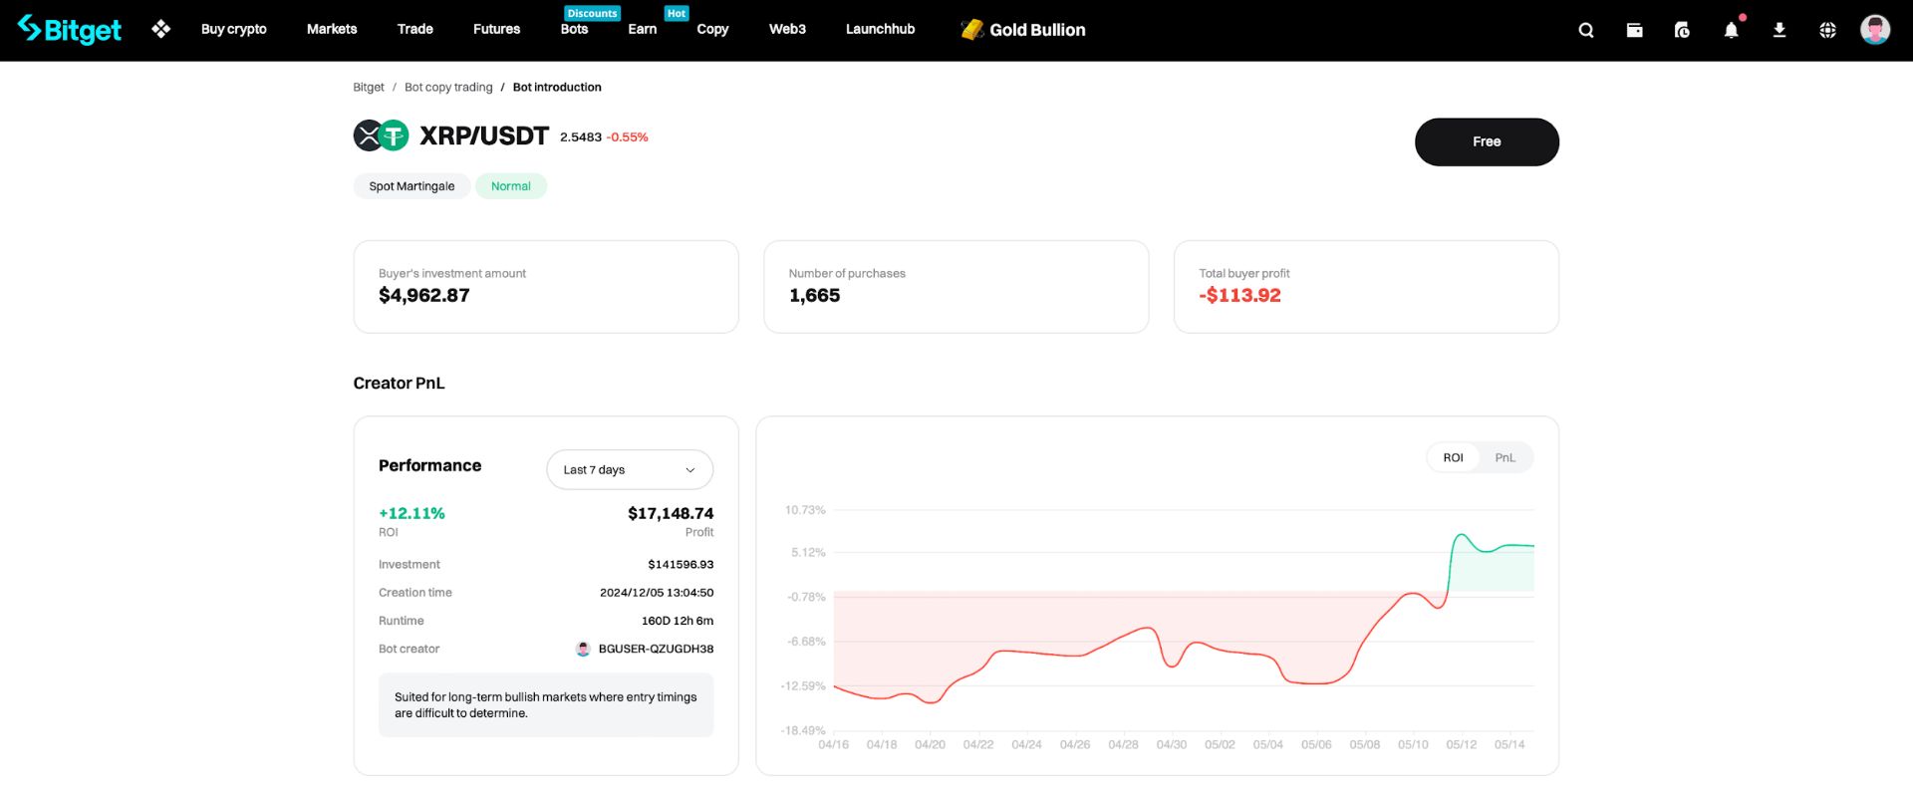Open the Copy menu
This screenshot has width=1913, height=799.
click(x=712, y=29)
